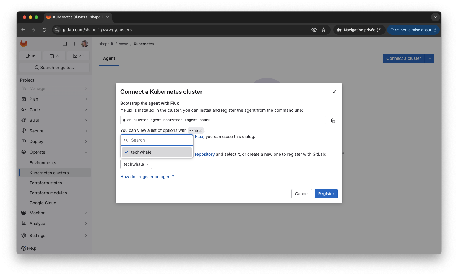Click the agent Search input field
The height and width of the screenshot is (276, 458).
click(x=157, y=140)
